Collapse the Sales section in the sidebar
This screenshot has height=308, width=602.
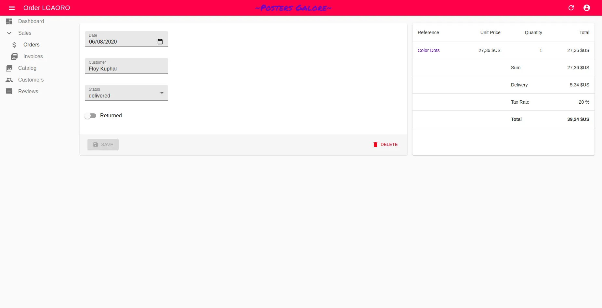click(9, 33)
